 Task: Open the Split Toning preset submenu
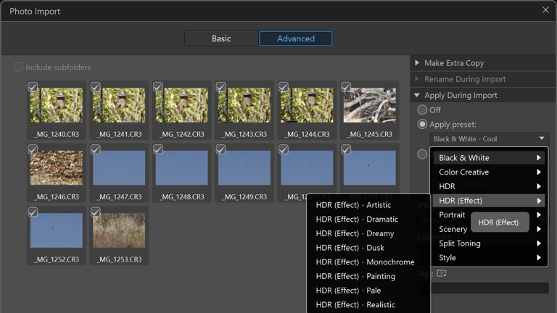click(x=489, y=243)
